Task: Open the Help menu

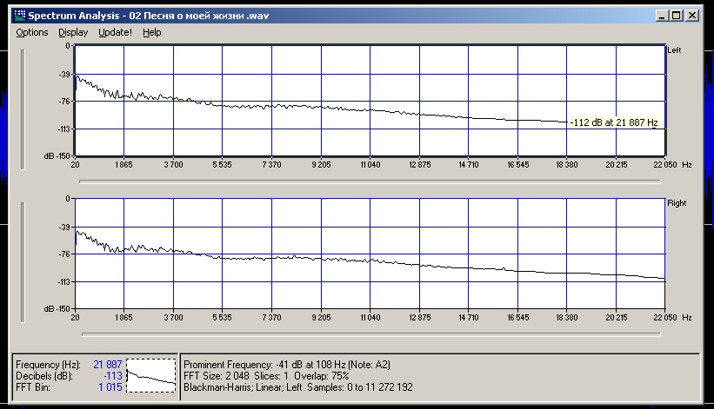Action: pos(152,32)
